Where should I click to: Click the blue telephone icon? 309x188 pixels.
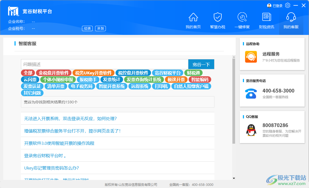click(251, 93)
